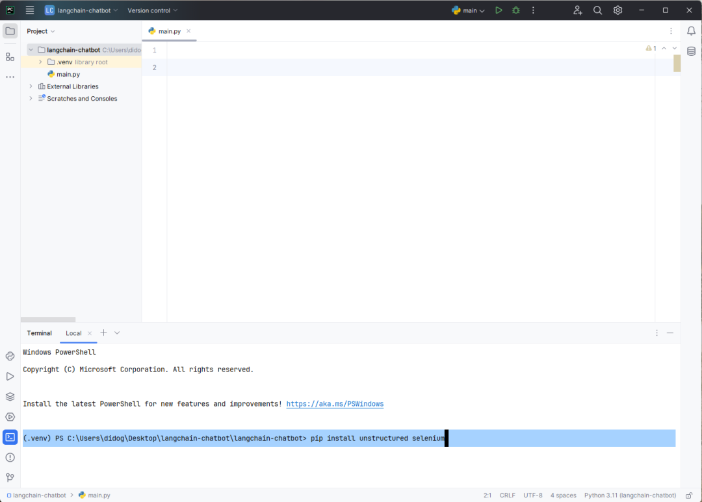Open IDE settings gear
The height and width of the screenshot is (502, 702).
click(x=618, y=10)
